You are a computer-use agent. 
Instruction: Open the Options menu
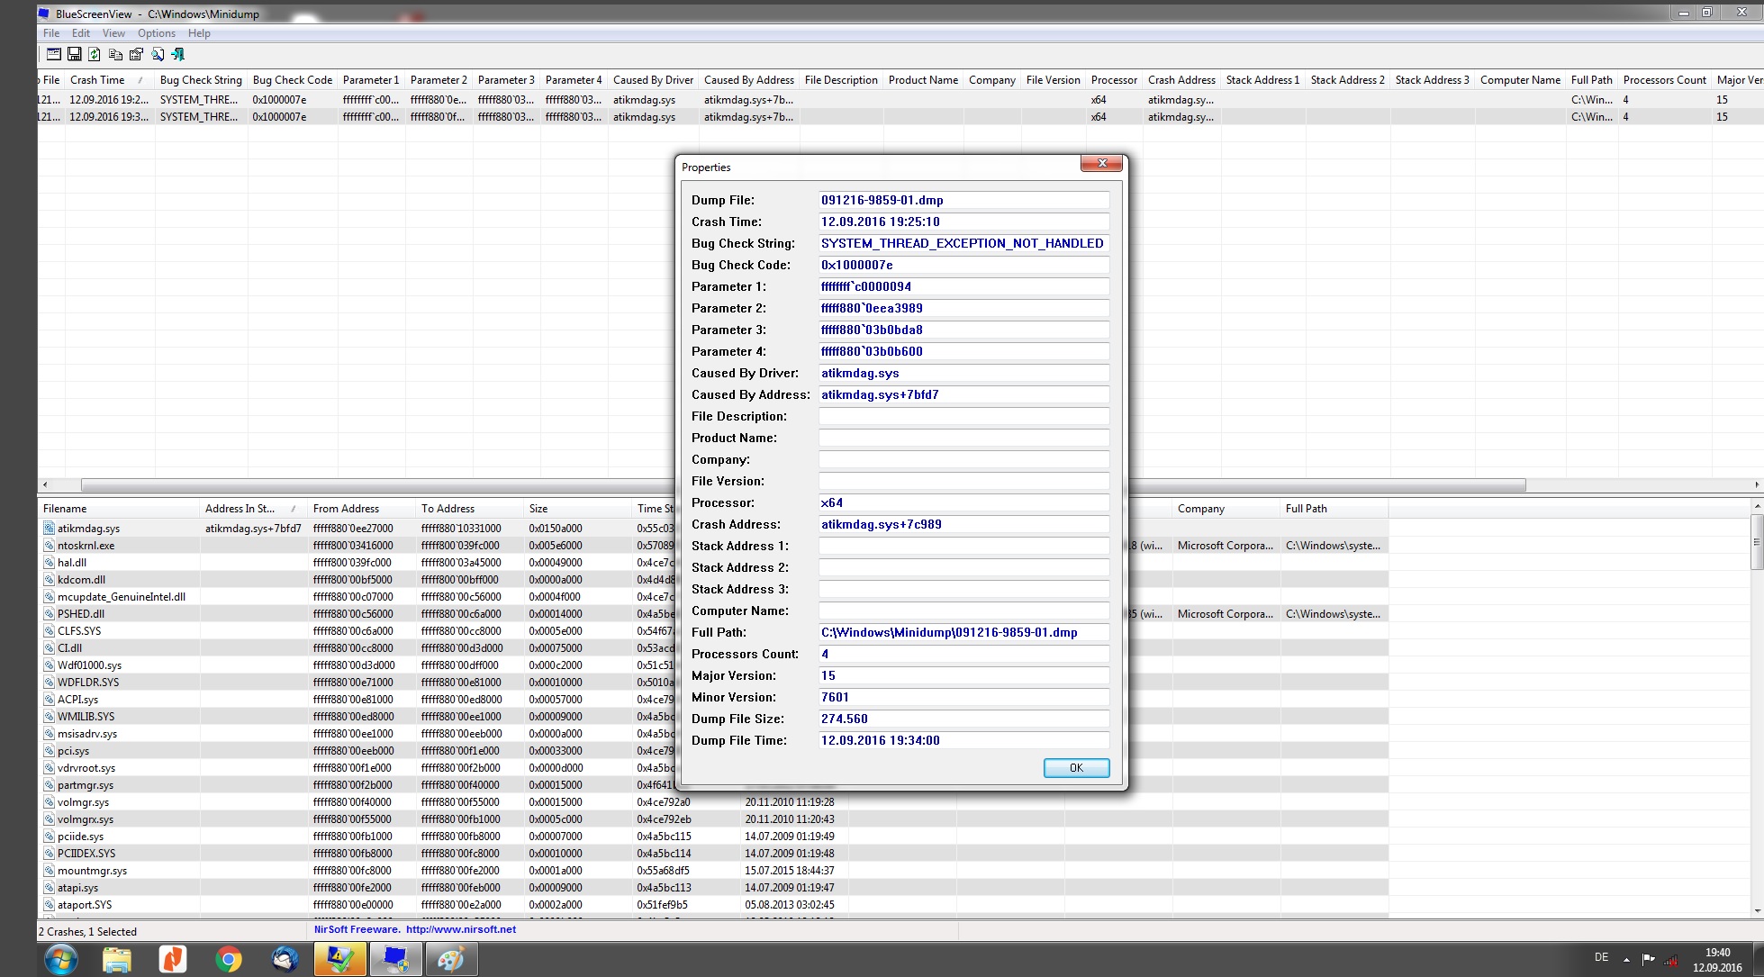[156, 33]
